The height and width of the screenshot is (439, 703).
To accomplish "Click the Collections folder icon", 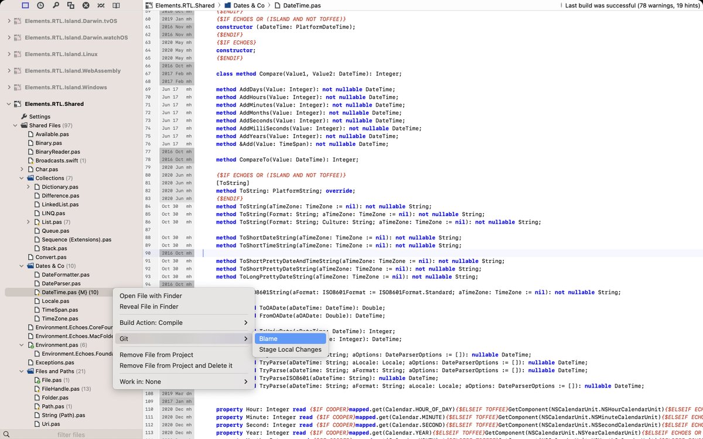I will point(30,178).
